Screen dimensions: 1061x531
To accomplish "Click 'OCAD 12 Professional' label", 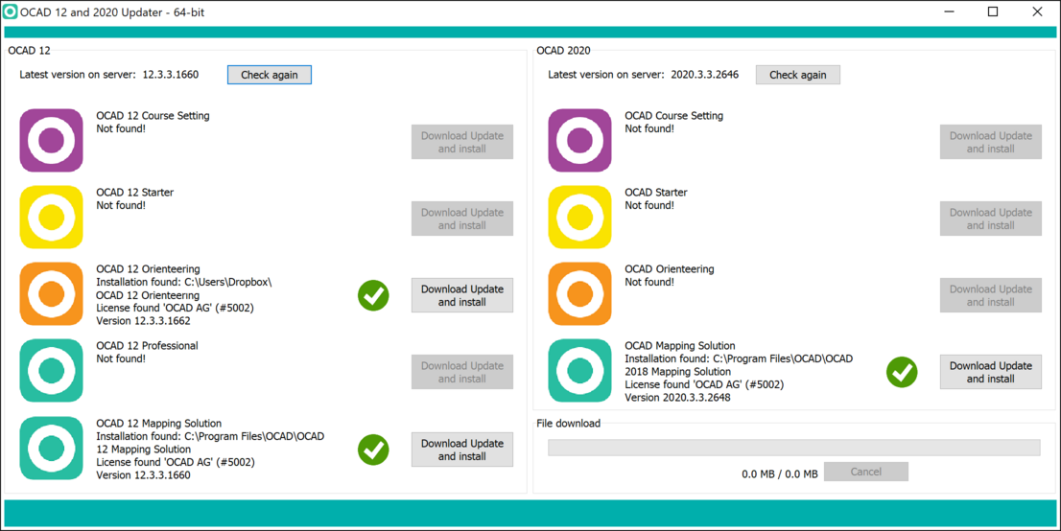I will pos(147,346).
